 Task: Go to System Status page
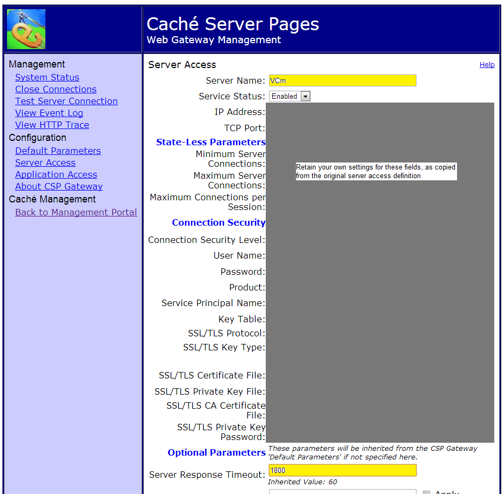click(47, 77)
